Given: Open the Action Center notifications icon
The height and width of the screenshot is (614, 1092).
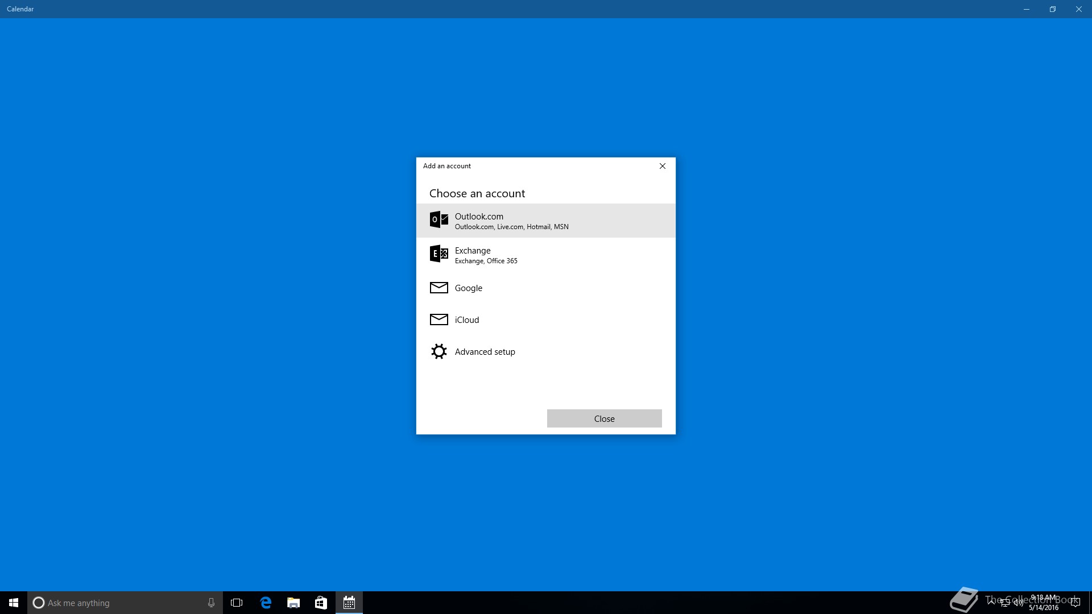Looking at the screenshot, I should 1075,603.
